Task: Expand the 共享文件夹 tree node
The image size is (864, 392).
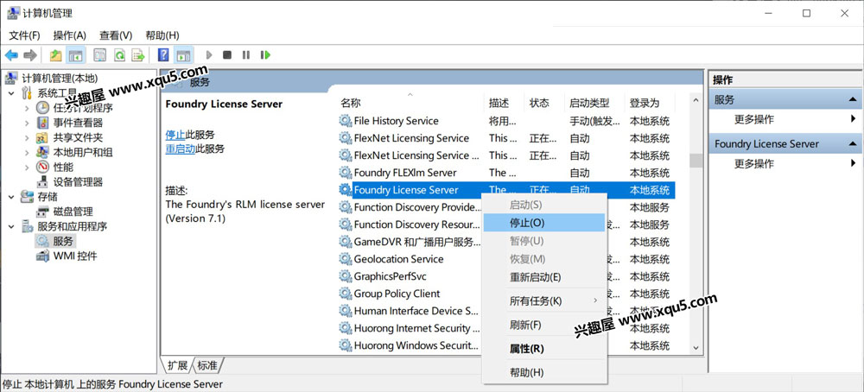Action: [27, 137]
